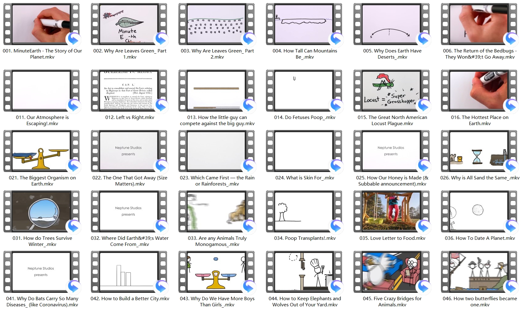This screenshot has width=522, height=310.
Task: Click the label 034 Poop Transplants!.mkv
Action: click(305, 238)
